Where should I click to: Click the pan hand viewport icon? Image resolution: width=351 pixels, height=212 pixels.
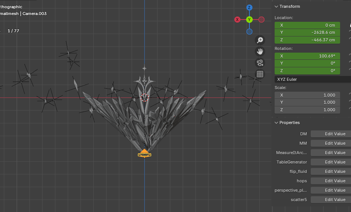tap(260, 51)
